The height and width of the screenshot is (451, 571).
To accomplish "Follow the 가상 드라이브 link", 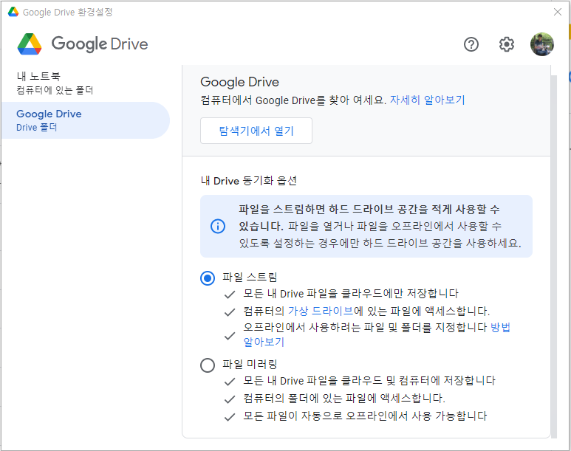I will point(321,311).
